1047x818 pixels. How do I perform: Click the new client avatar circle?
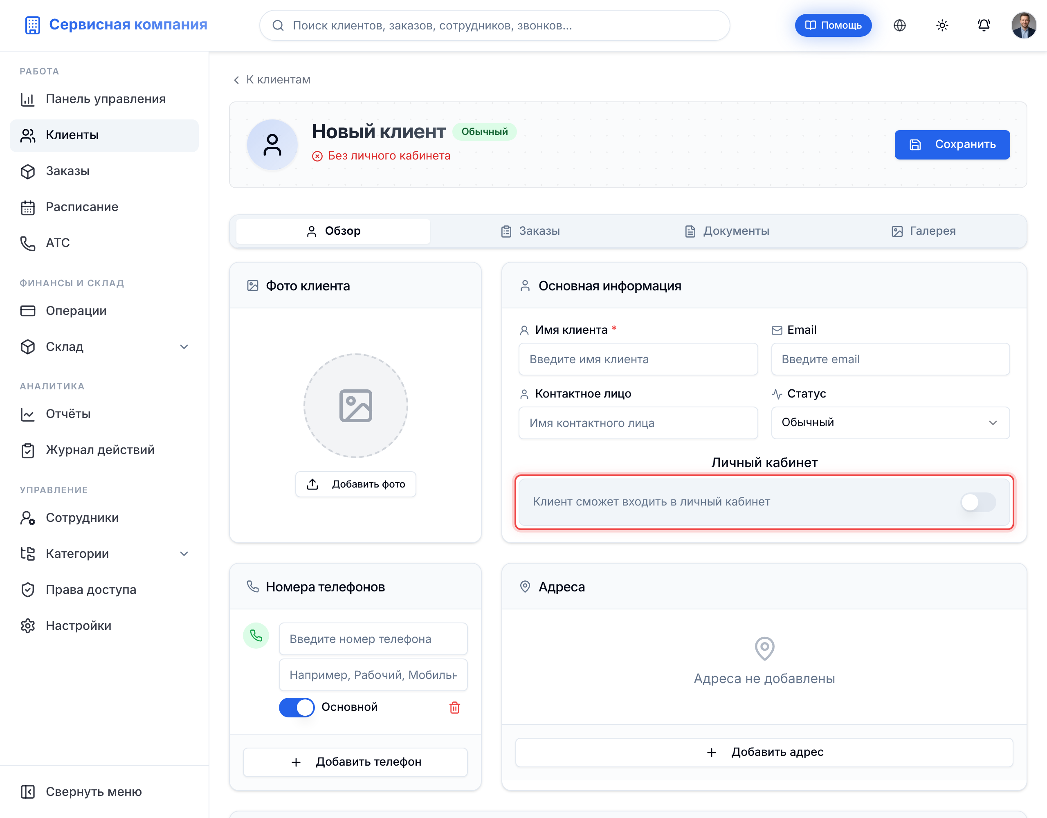[272, 145]
